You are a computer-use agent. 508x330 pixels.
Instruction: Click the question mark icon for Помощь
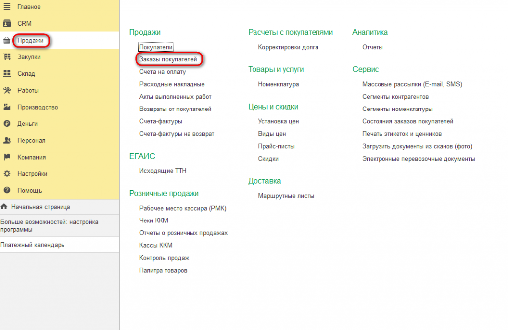[x=7, y=190]
